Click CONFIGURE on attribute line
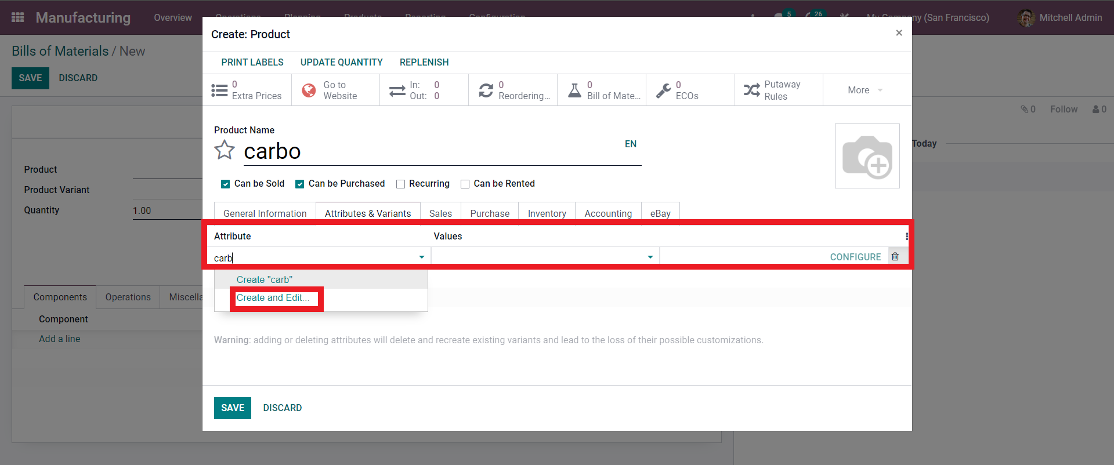The width and height of the screenshot is (1114, 465). tap(855, 257)
